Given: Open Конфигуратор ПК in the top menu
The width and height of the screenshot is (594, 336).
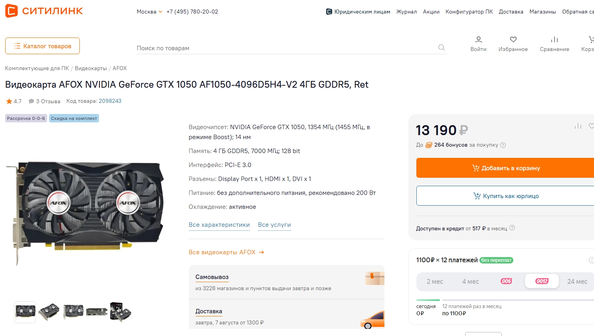Looking at the screenshot, I should click(x=469, y=12).
